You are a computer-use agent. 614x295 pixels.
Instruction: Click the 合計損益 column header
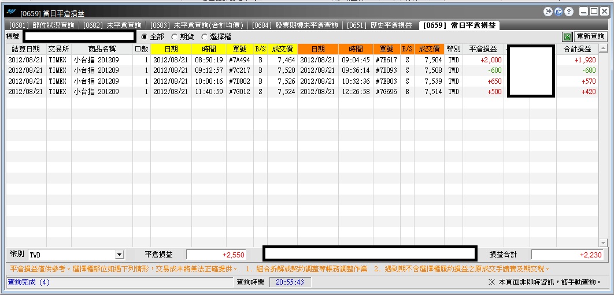point(577,49)
